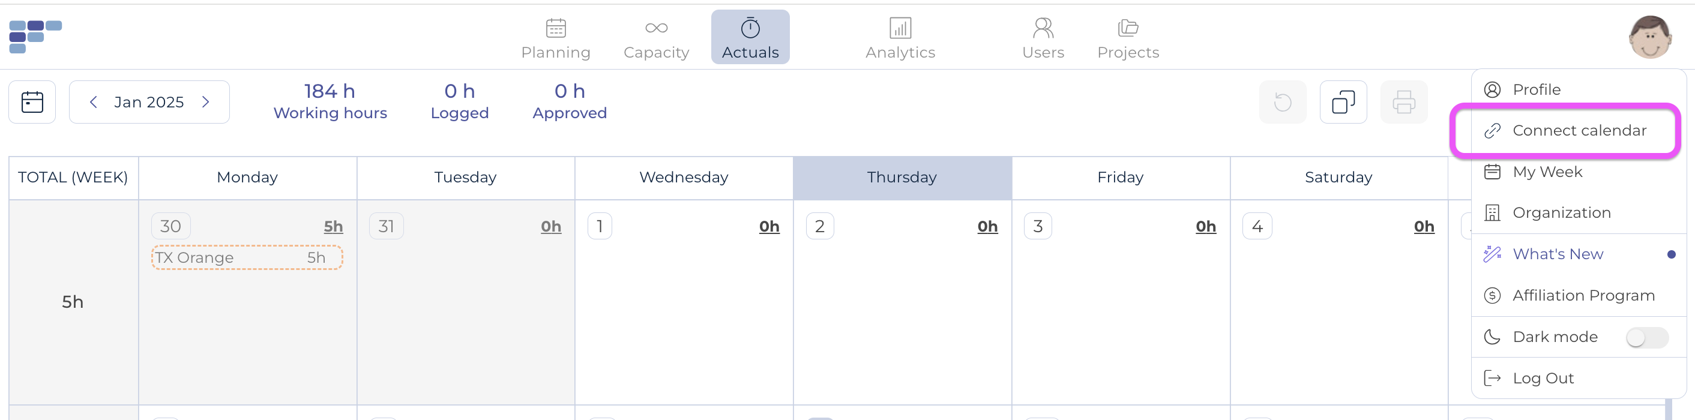Open the Capacity view
This screenshot has height=420, width=1695.
pos(656,38)
